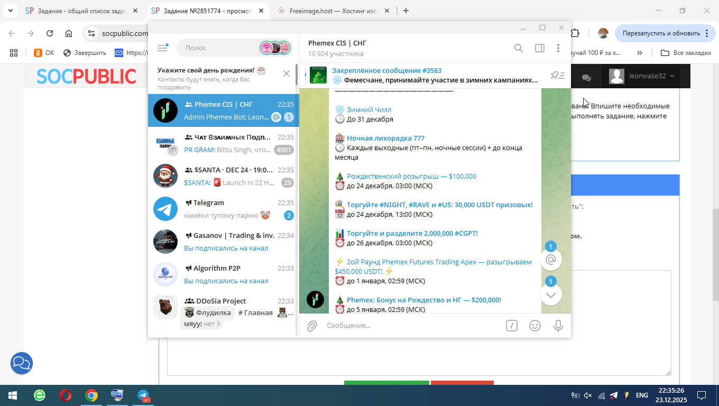Open Socpublic messages chat icon
Viewport: 719px width, 406px height.
click(x=586, y=77)
